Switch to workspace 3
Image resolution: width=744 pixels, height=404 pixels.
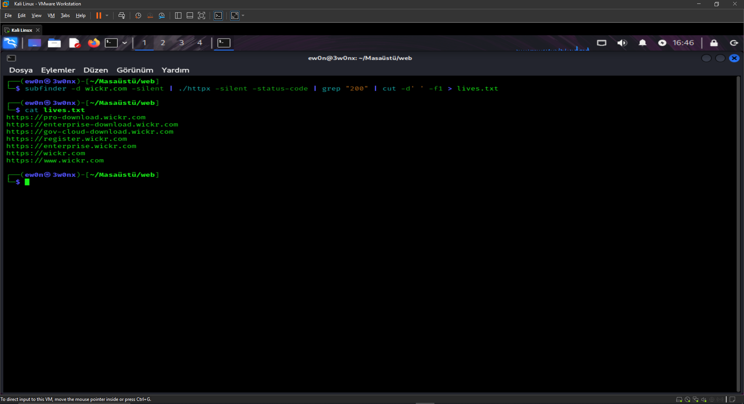181,43
